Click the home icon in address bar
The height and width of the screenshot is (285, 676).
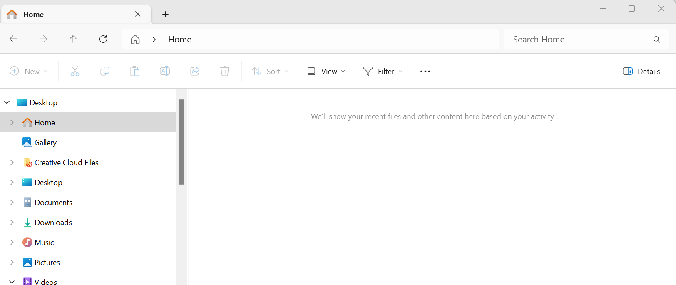coord(135,40)
